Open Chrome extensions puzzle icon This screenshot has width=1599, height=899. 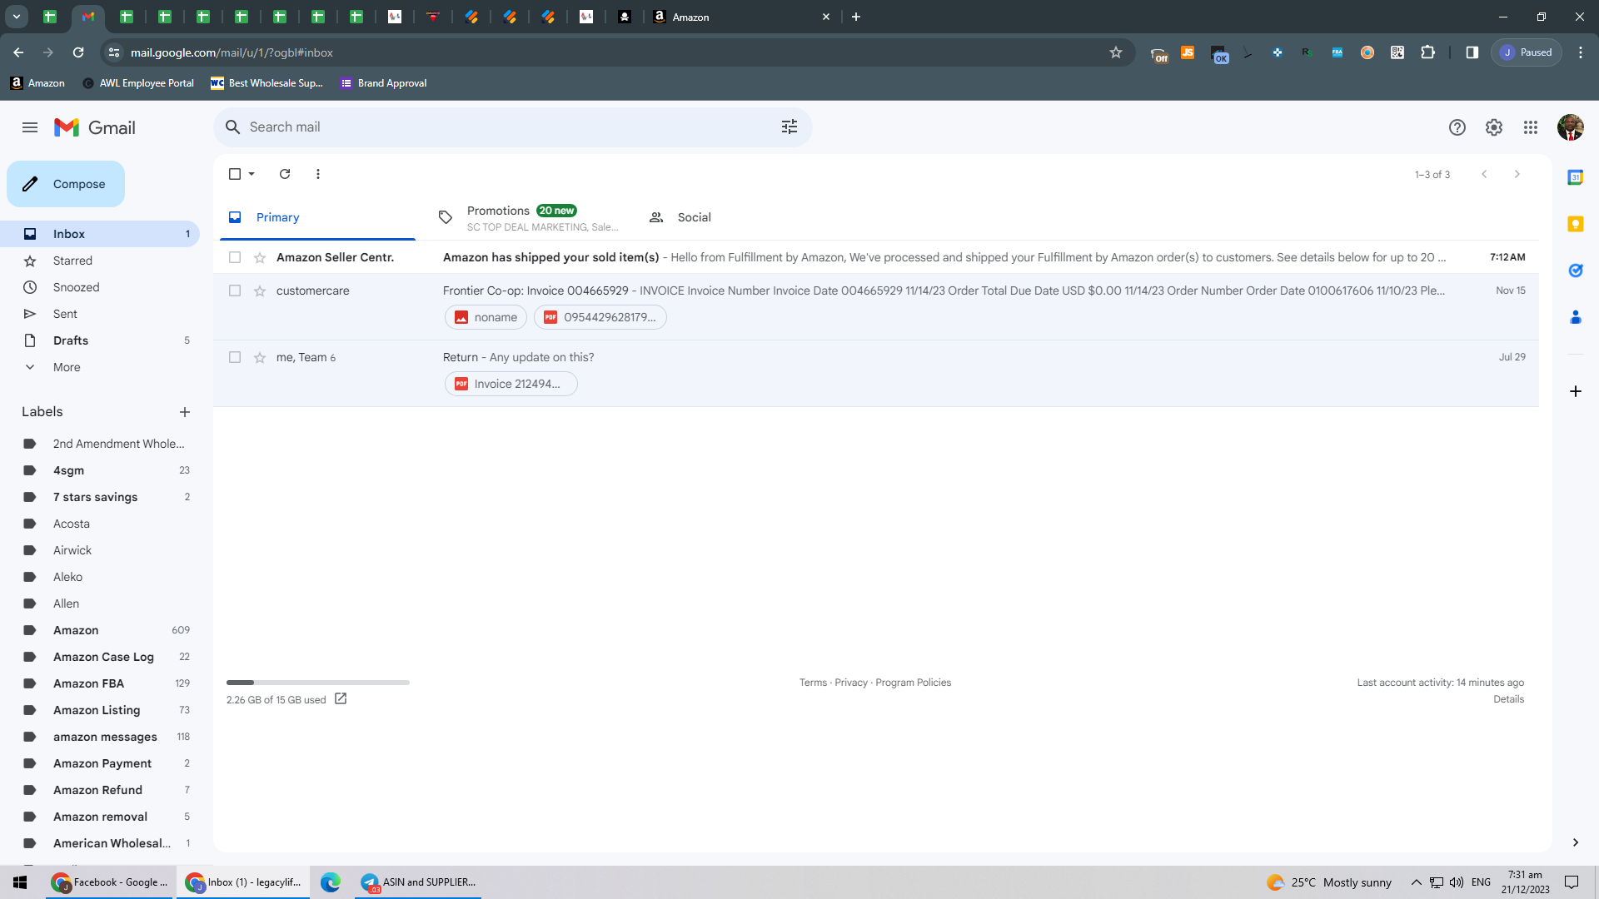1427,52
